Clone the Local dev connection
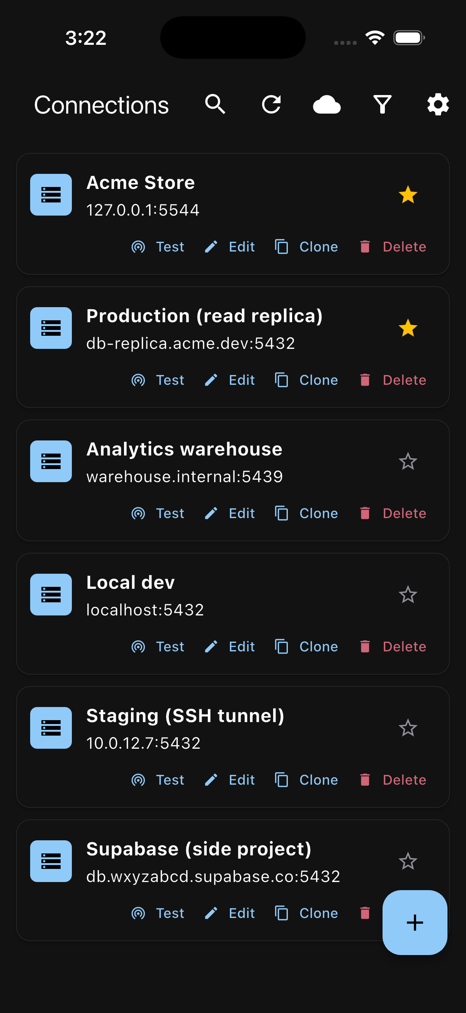The image size is (466, 1013). 306,647
